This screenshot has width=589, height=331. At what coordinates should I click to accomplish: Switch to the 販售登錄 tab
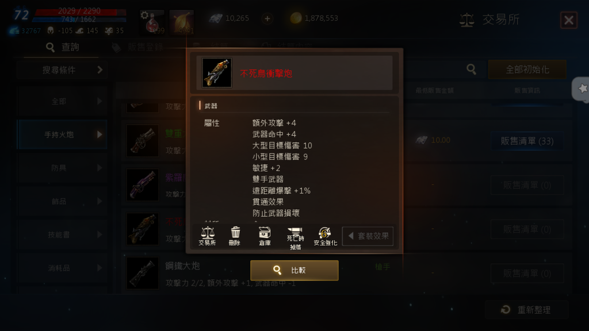coord(137,47)
